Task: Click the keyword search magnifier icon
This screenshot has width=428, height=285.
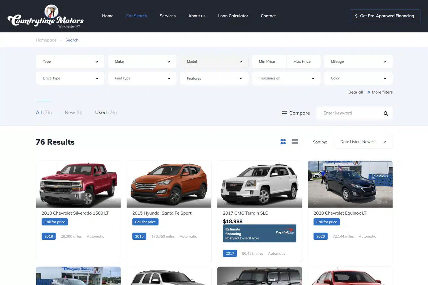Action: point(386,113)
